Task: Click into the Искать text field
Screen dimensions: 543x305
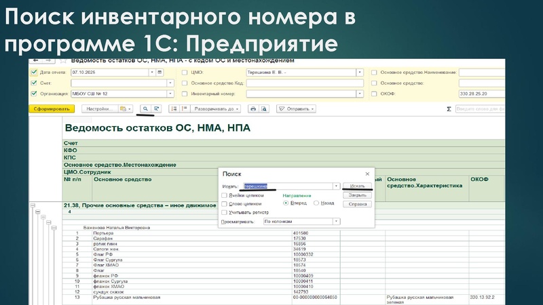Action: [x=288, y=186]
